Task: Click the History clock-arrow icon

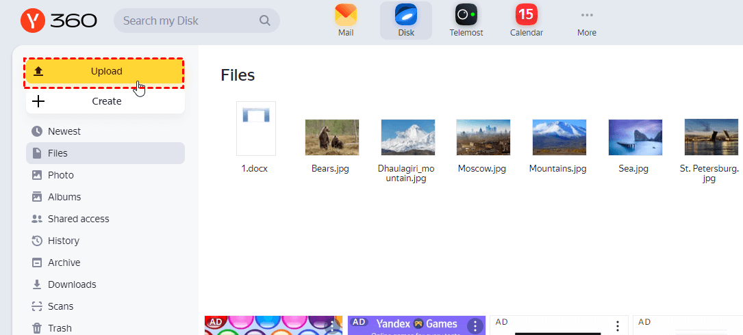Action: click(37, 241)
